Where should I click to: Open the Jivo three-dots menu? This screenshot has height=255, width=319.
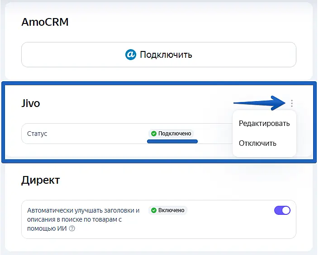[x=292, y=103]
